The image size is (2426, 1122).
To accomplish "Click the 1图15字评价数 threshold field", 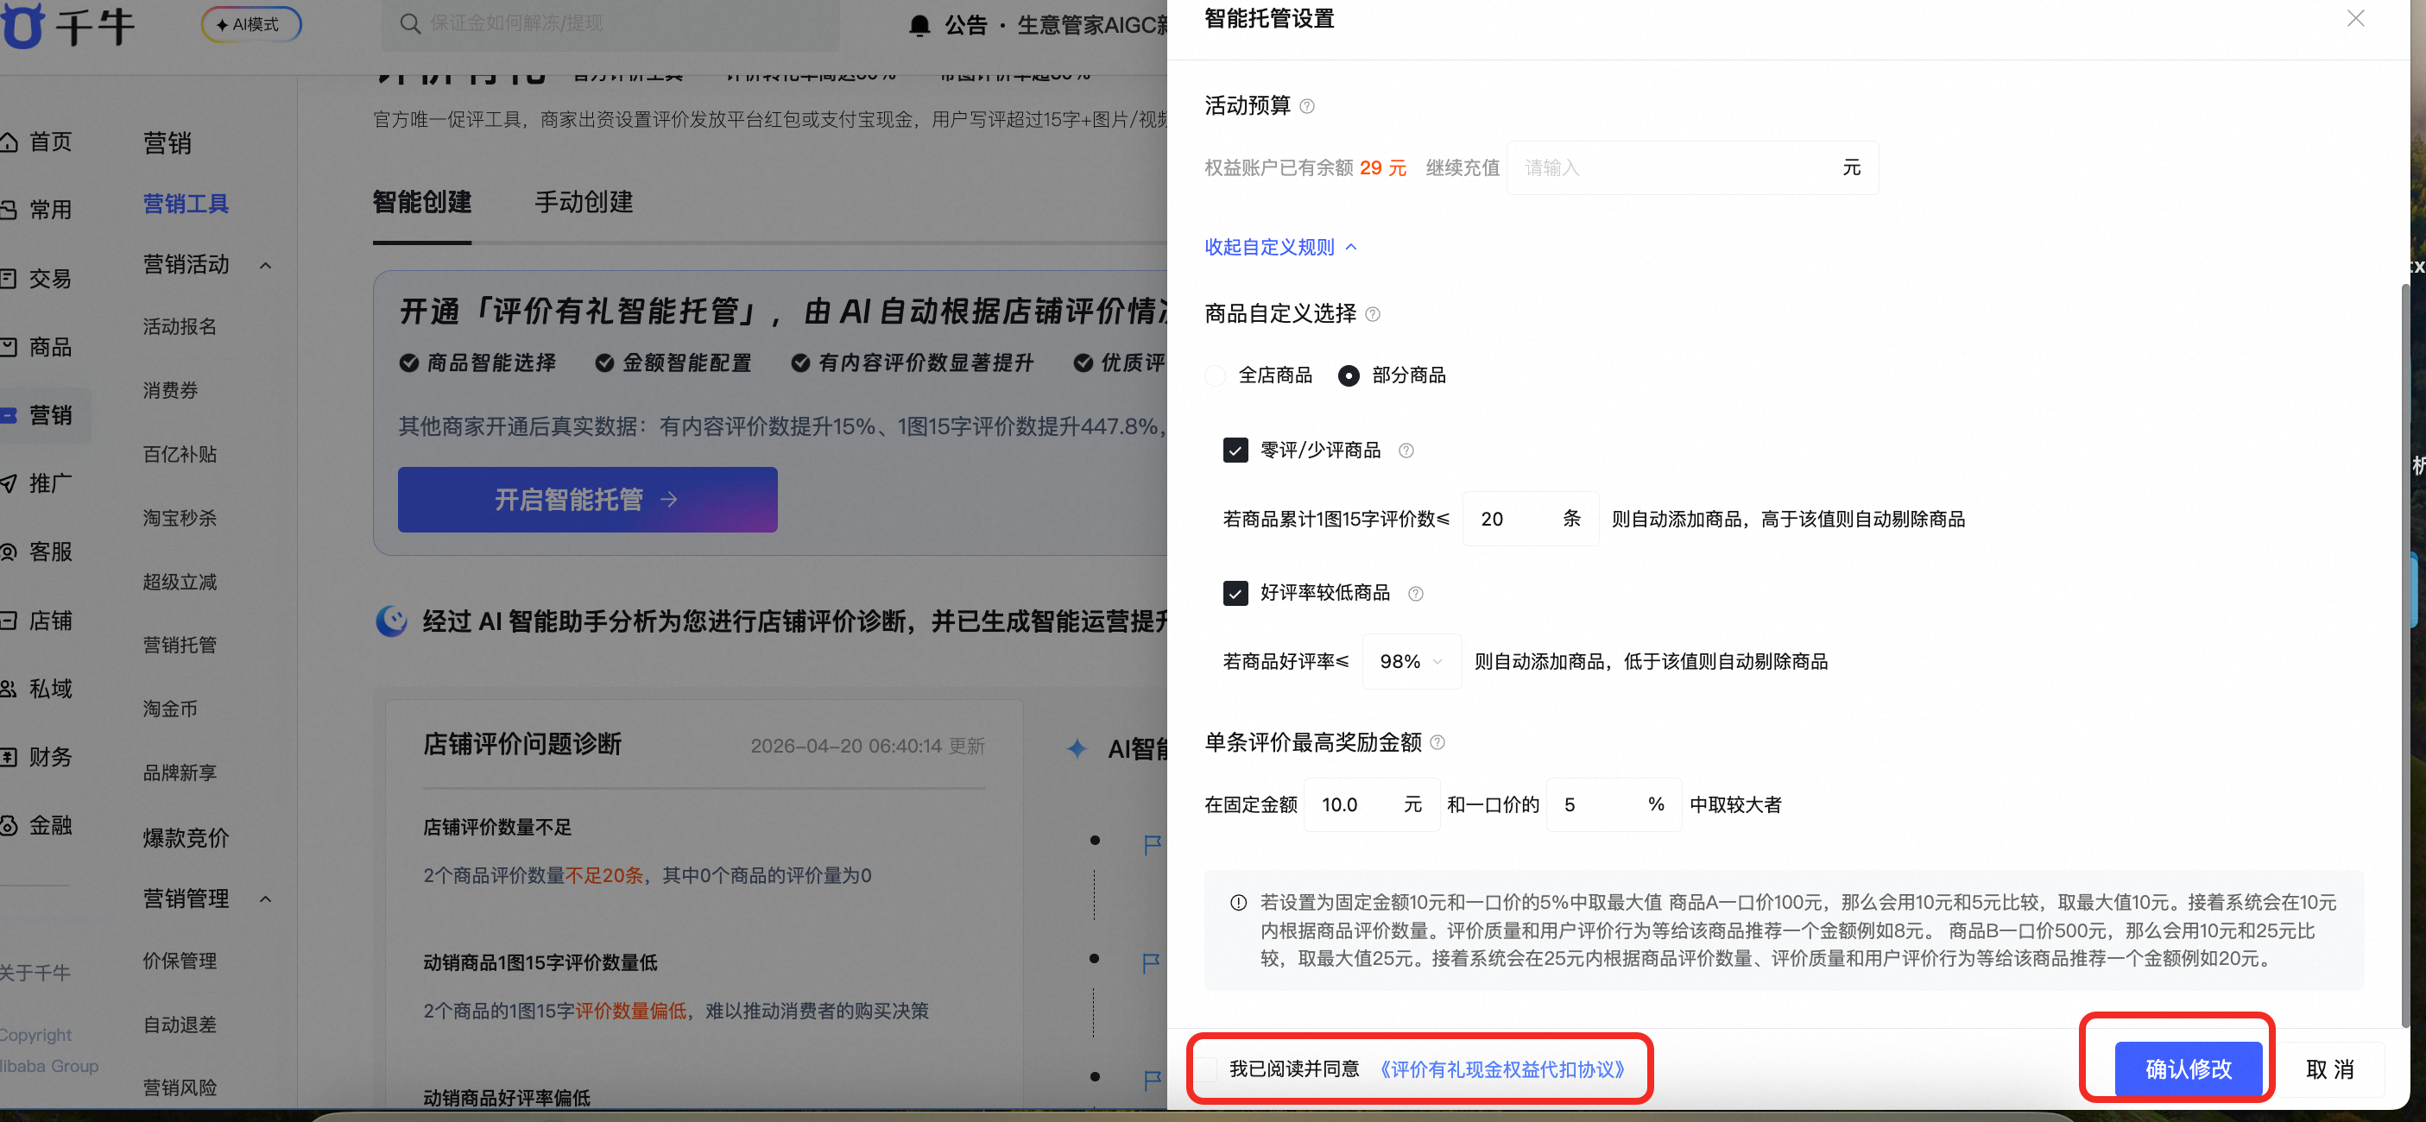I will click(1531, 519).
